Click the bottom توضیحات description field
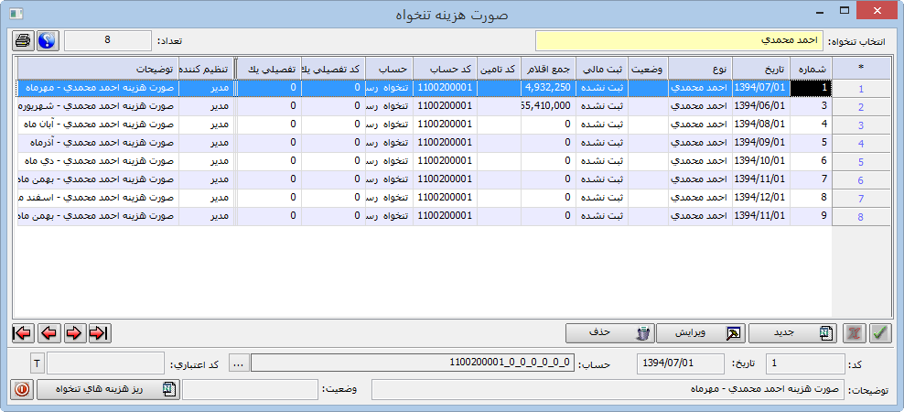The width and height of the screenshot is (904, 412). pos(608,389)
